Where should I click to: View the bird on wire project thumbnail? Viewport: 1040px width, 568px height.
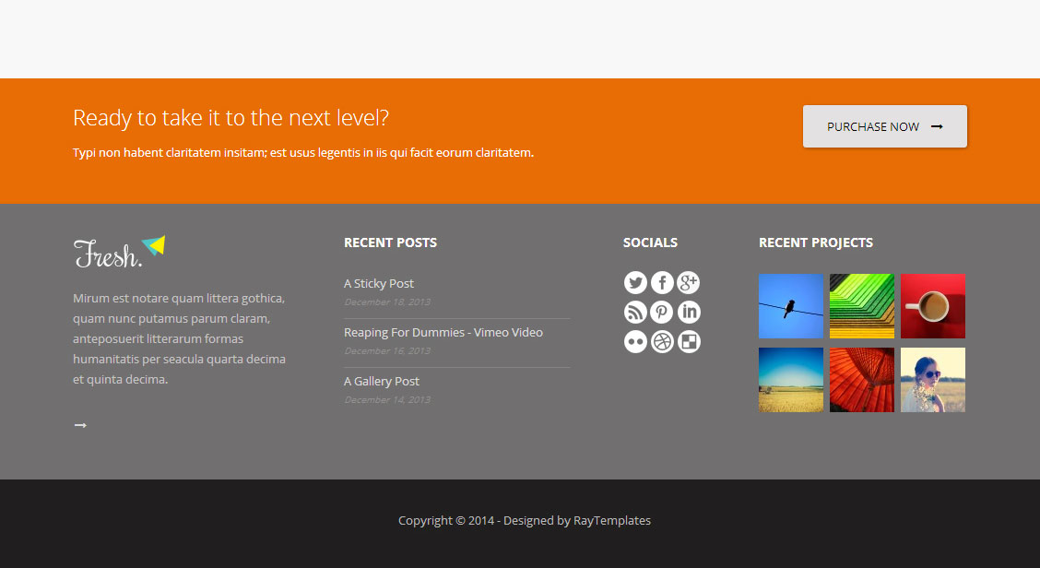click(x=791, y=306)
